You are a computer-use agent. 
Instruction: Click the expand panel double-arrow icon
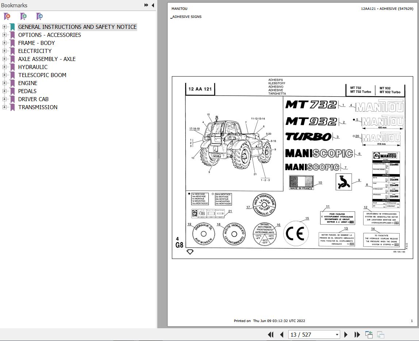pyautogui.click(x=146, y=5)
